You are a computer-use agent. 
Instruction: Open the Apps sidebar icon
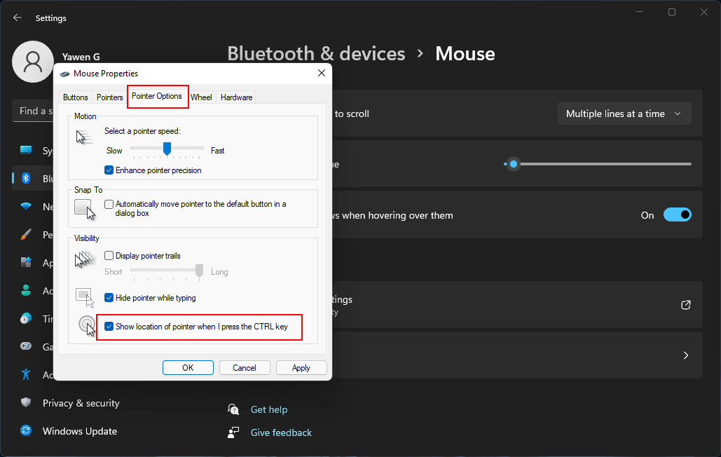click(x=26, y=263)
